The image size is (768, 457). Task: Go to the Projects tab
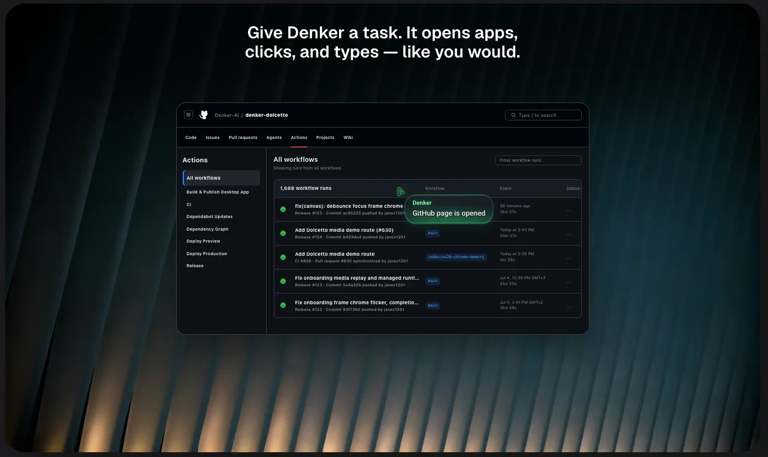pos(325,137)
